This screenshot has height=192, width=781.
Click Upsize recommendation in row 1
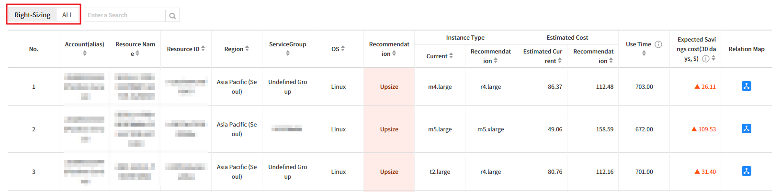click(389, 87)
